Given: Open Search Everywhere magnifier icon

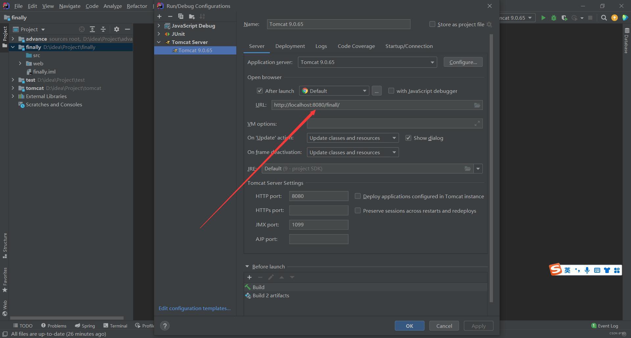Looking at the screenshot, I should (604, 18).
